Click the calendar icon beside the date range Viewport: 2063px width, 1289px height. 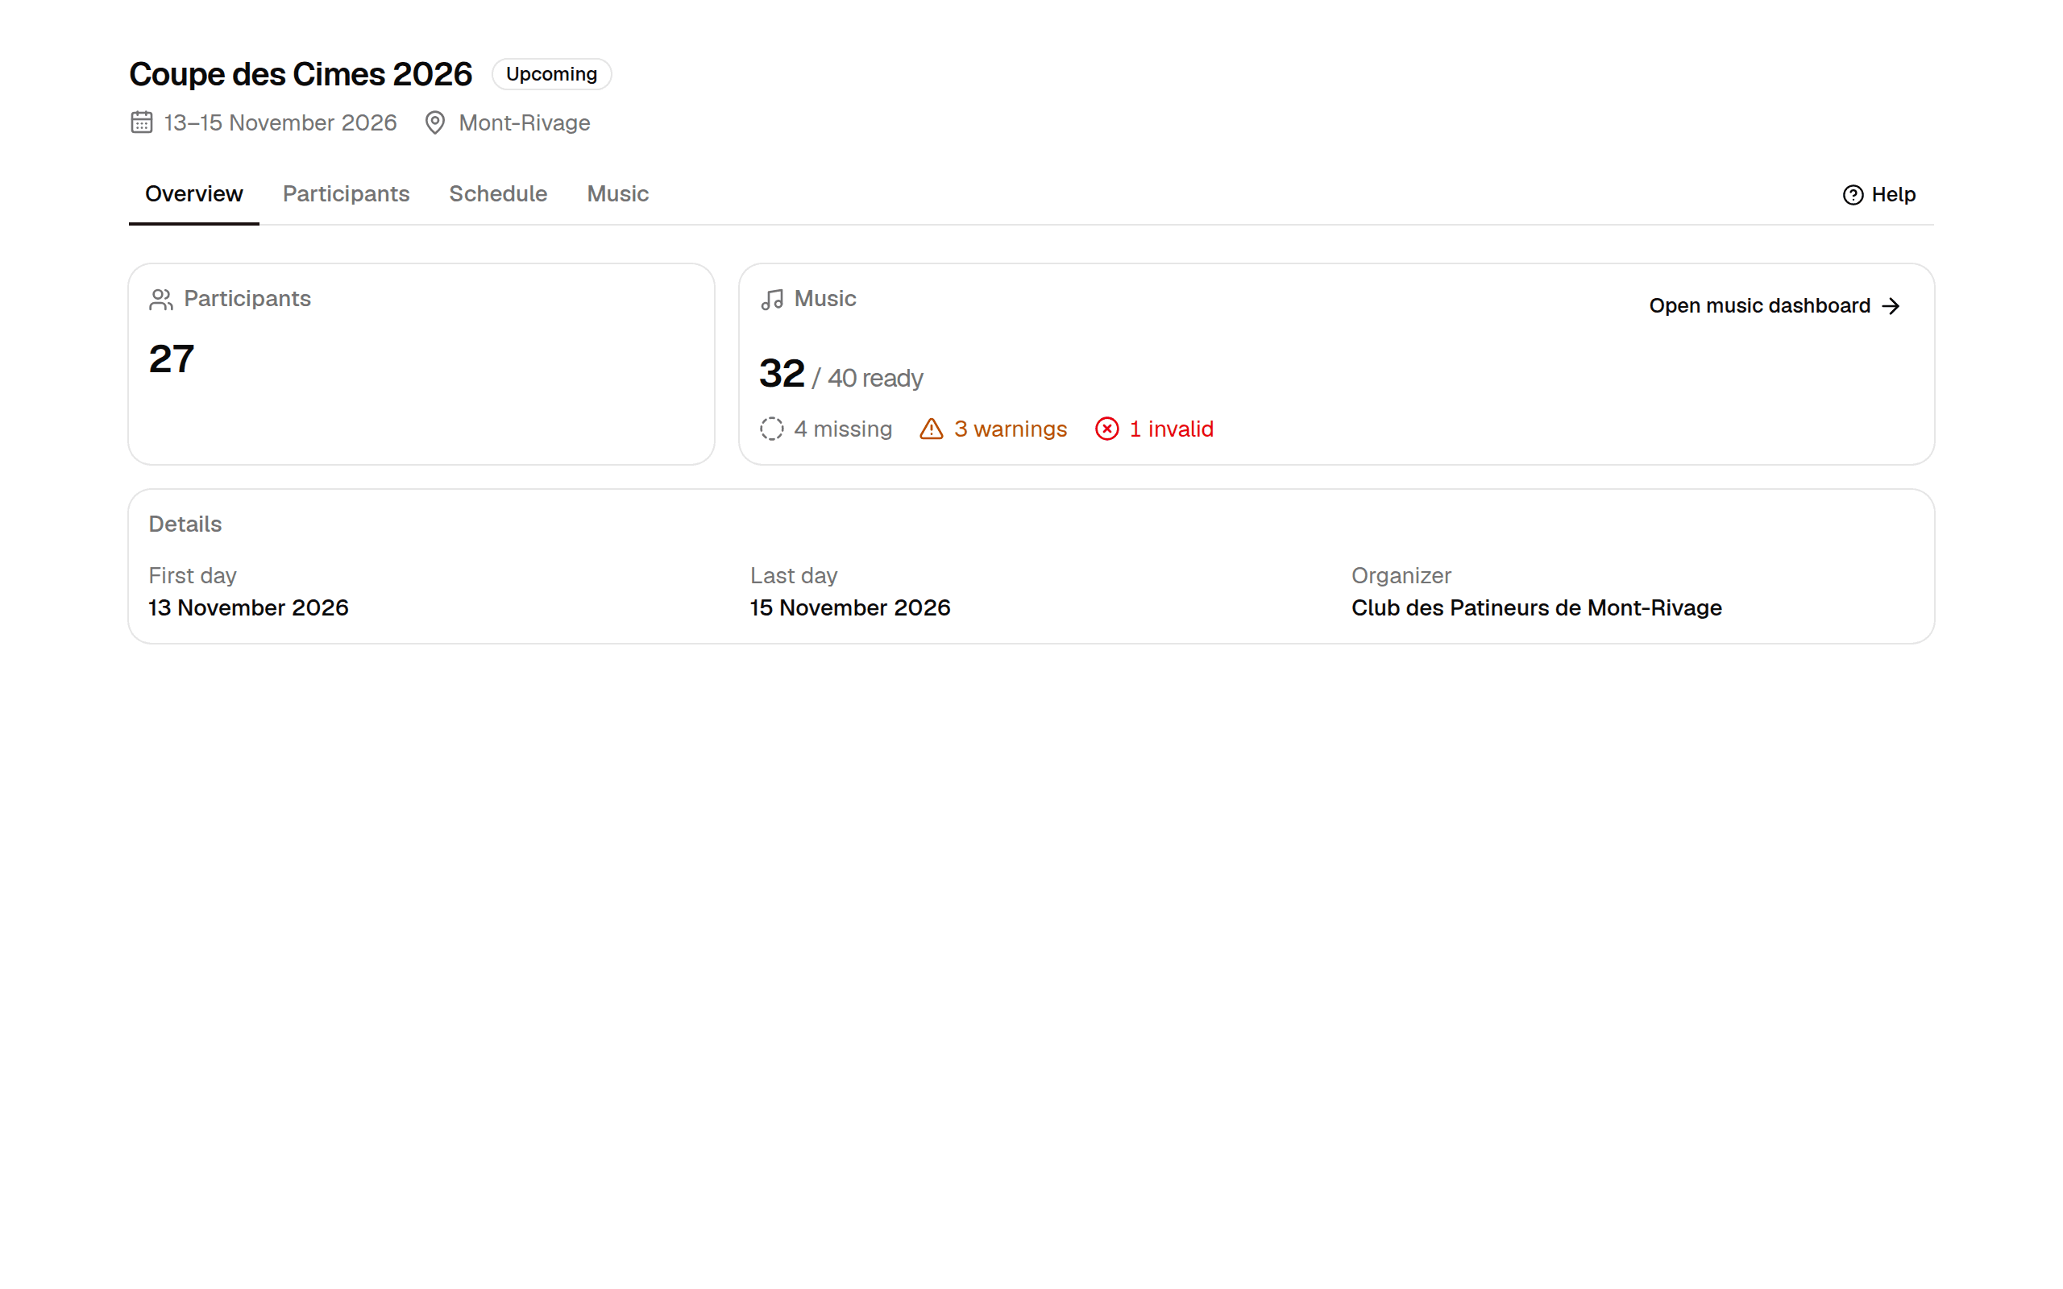click(x=142, y=122)
